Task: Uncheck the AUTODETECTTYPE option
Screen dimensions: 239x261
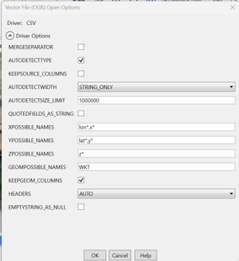Action: click(81, 60)
